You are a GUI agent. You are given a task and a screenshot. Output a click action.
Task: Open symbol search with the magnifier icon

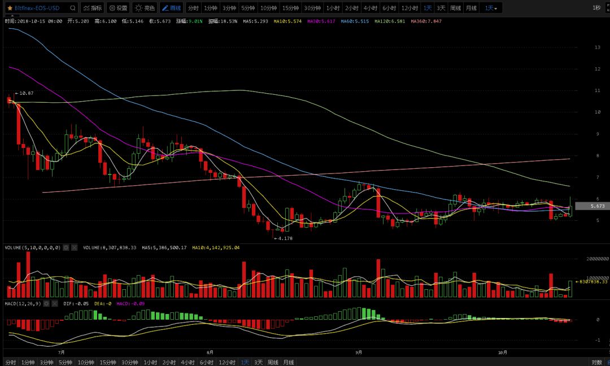click(73, 8)
